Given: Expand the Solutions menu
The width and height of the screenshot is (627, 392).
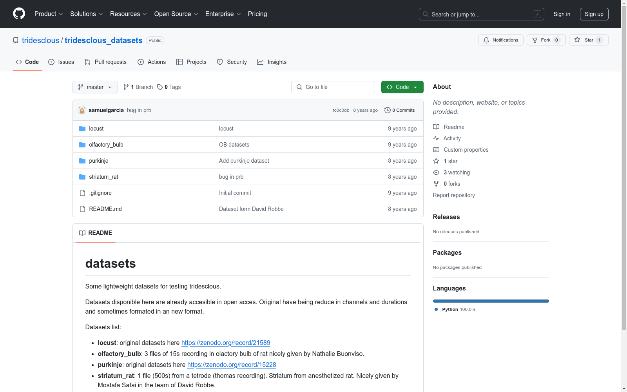Looking at the screenshot, I should 87,14.
